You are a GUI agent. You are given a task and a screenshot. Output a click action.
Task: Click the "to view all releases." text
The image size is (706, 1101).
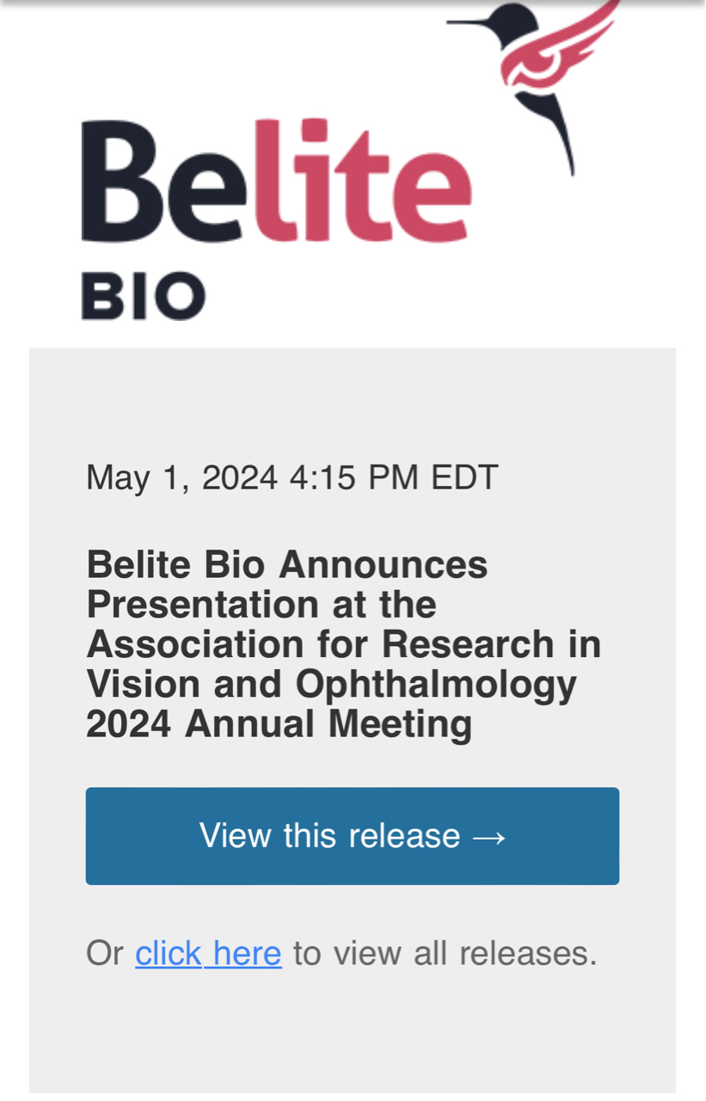(x=445, y=953)
